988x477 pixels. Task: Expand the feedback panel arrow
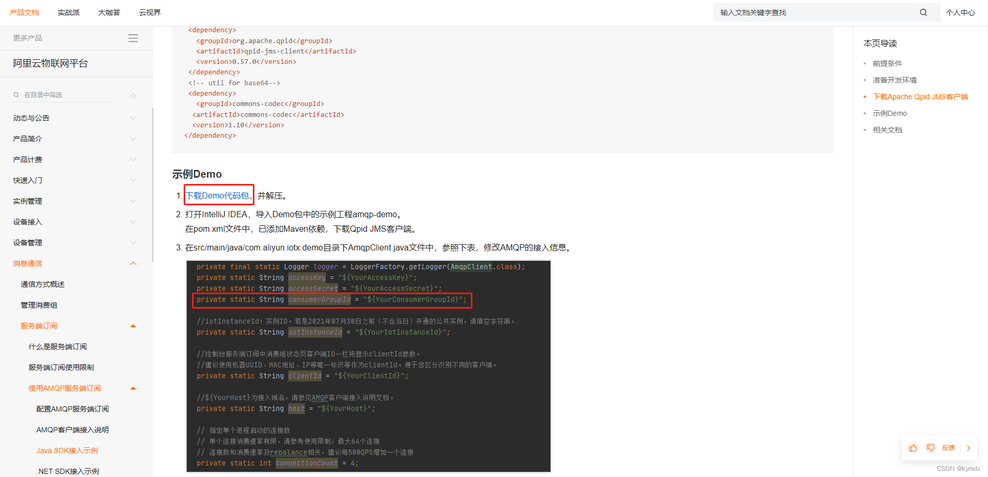click(x=969, y=448)
